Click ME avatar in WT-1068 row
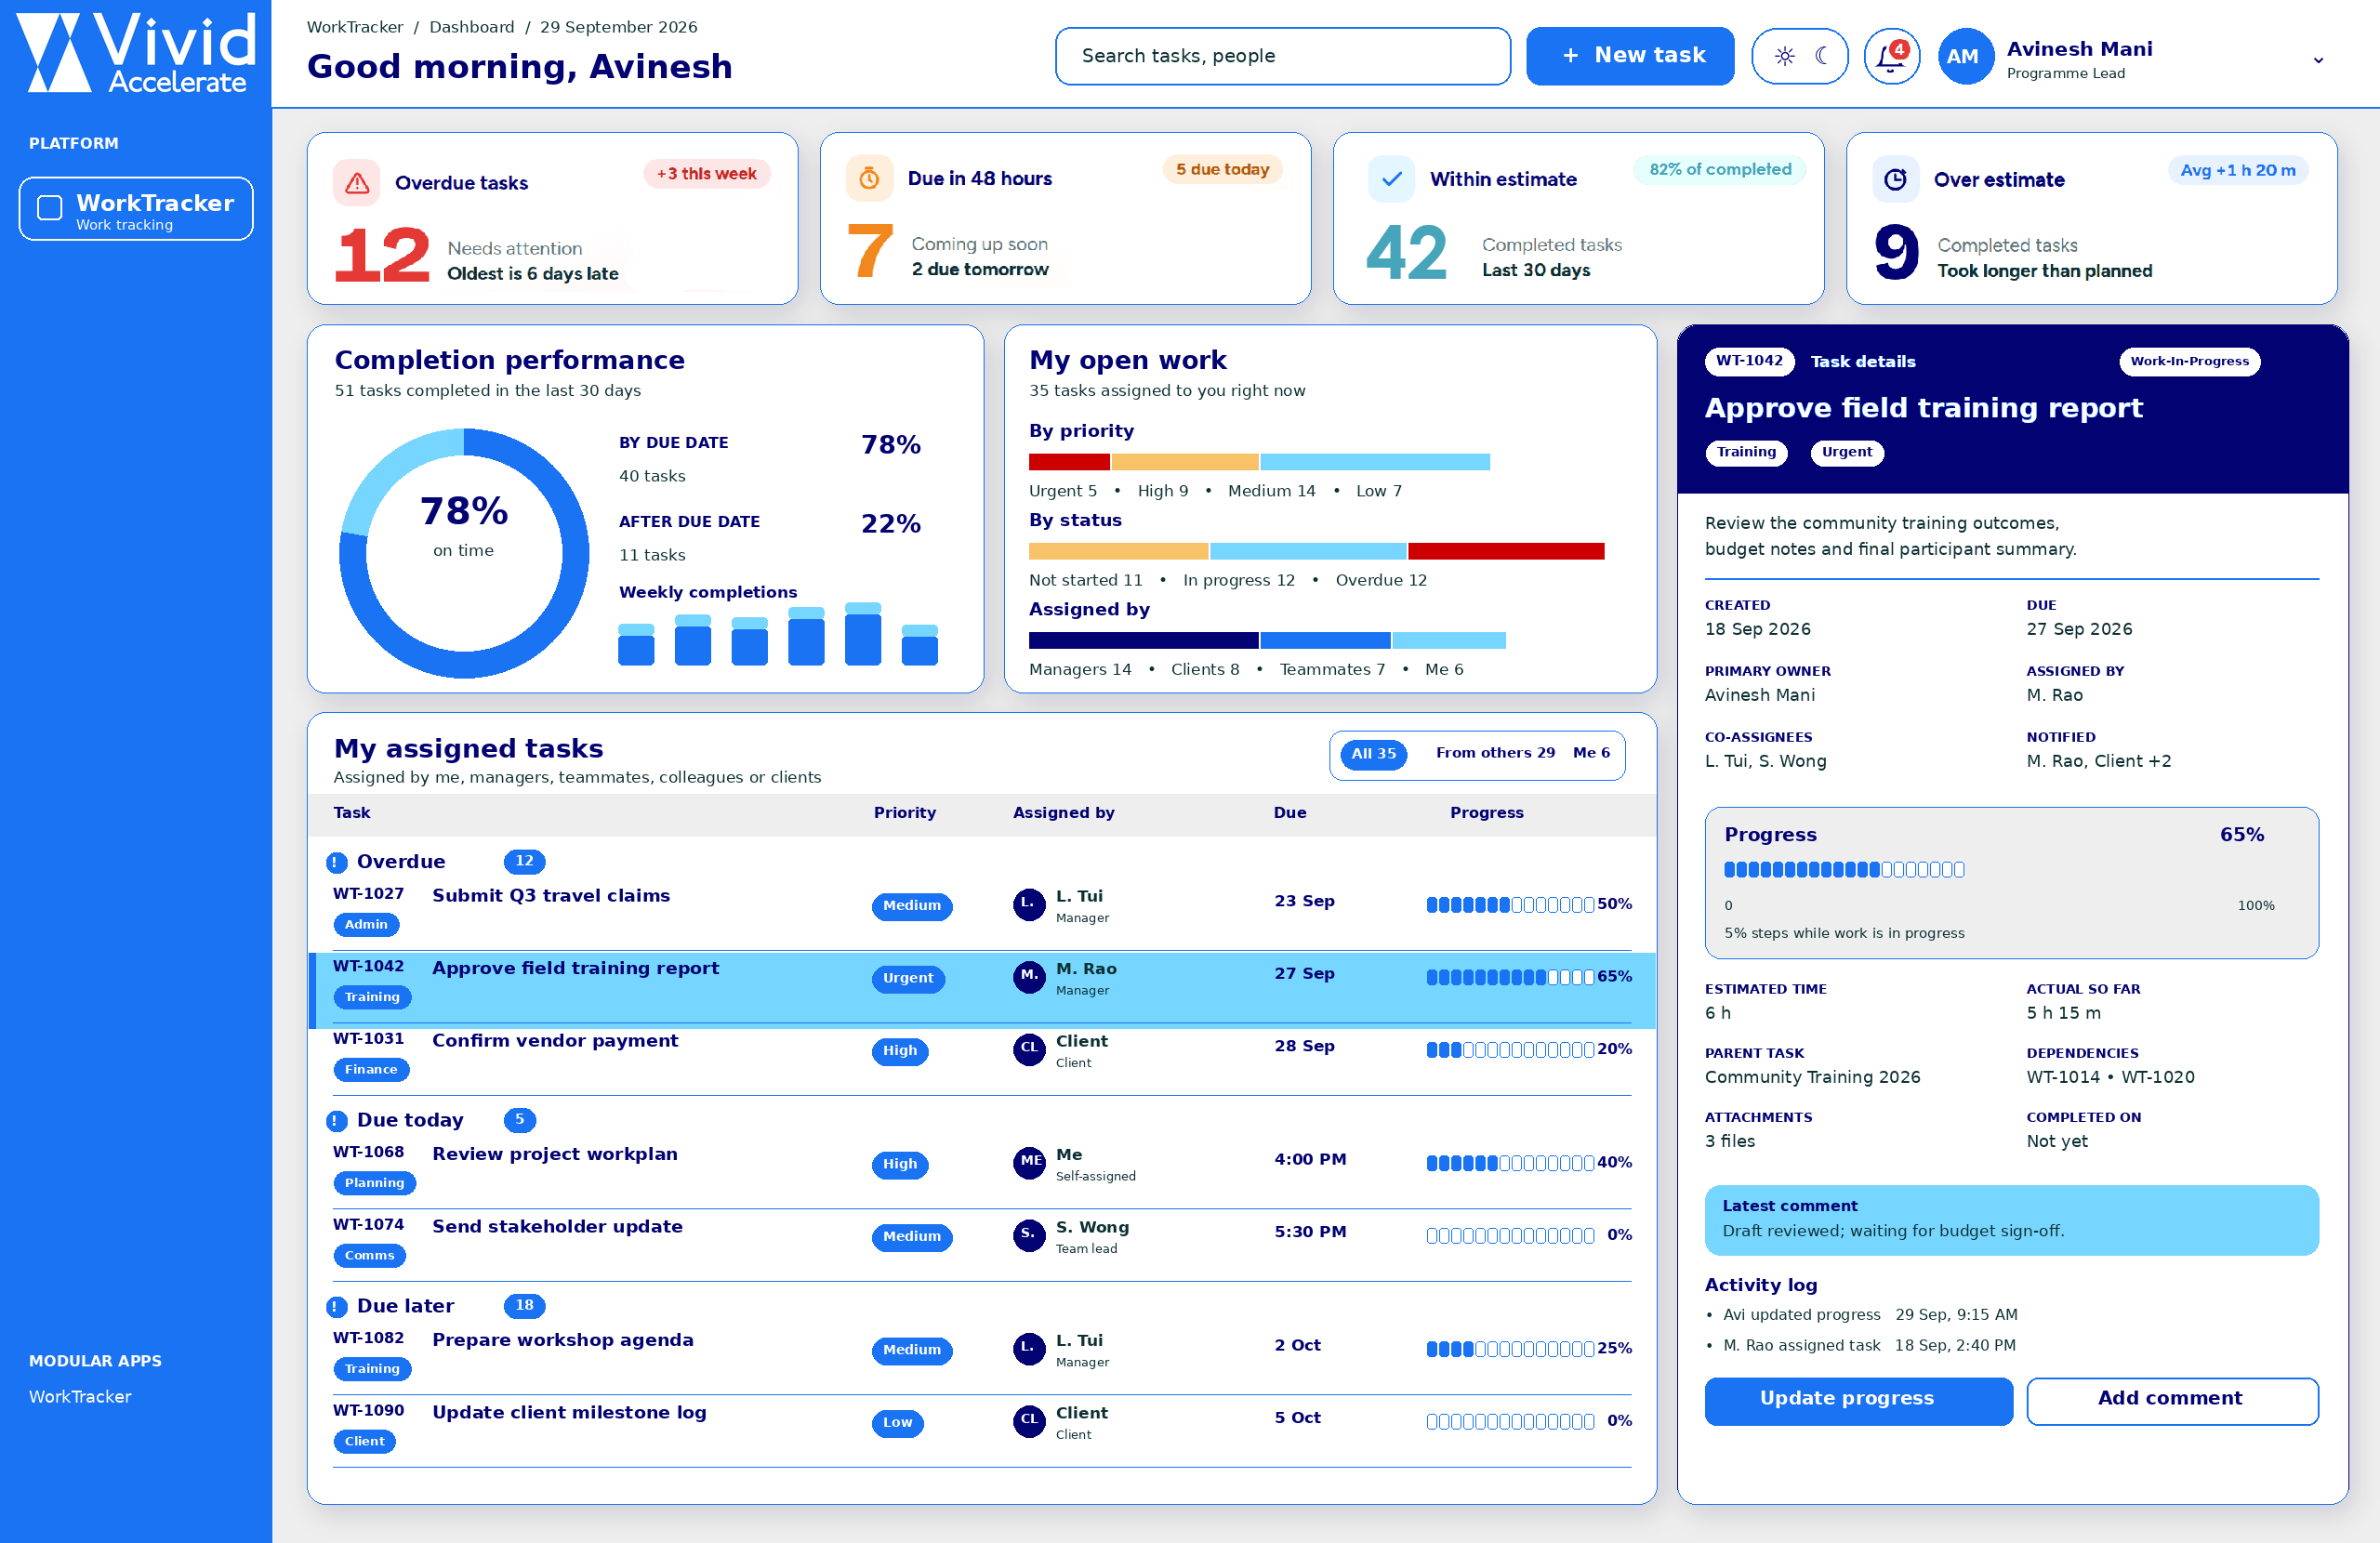The width and height of the screenshot is (2380, 1543). (x=1029, y=1163)
